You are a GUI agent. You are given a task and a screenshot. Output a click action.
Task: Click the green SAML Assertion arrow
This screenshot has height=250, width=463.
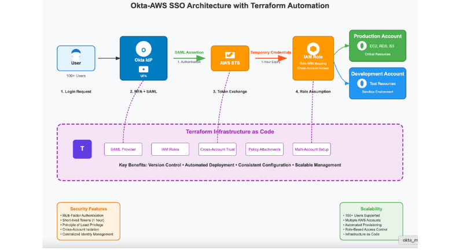[x=188, y=57]
